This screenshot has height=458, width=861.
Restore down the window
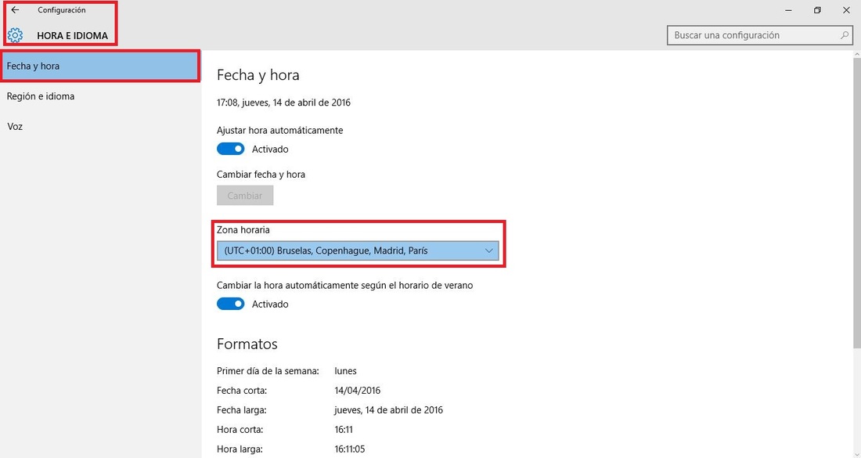pos(817,10)
